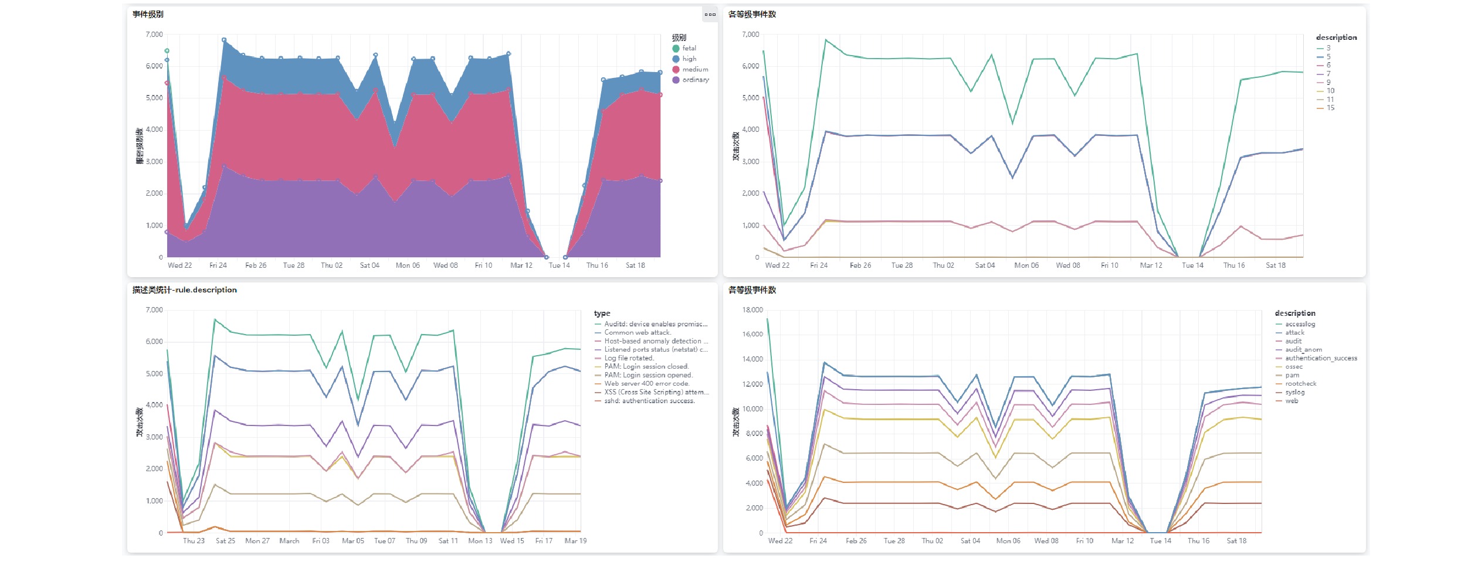Toggle the 'PAM: Login session closed.' series
The height and width of the screenshot is (562, 1478).
pyautogui.click(x=646, y=367)
